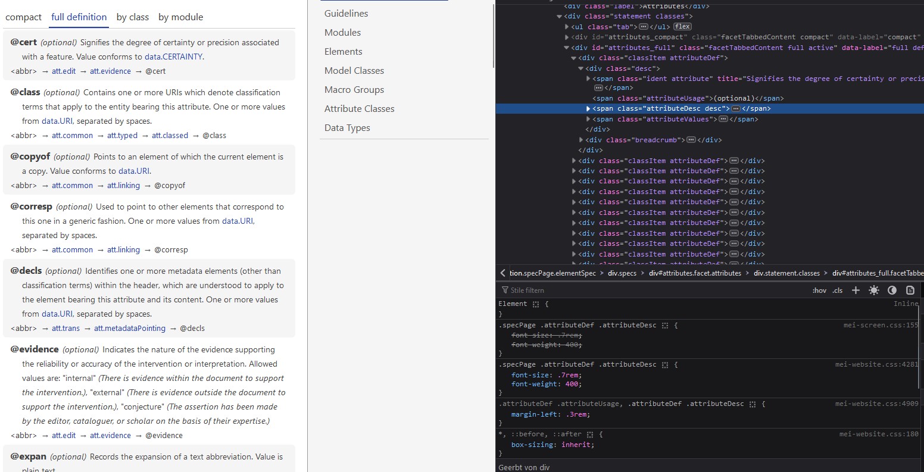
Task: Click selector highlighter icon in mei-website.css:4909 rule
Action: [753, 404]
